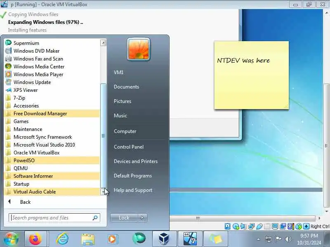Click VirtualBox network adapter status icon

[251, 226]
